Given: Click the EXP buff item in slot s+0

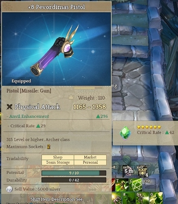Looking at the screenshot, I should [142, 171].
